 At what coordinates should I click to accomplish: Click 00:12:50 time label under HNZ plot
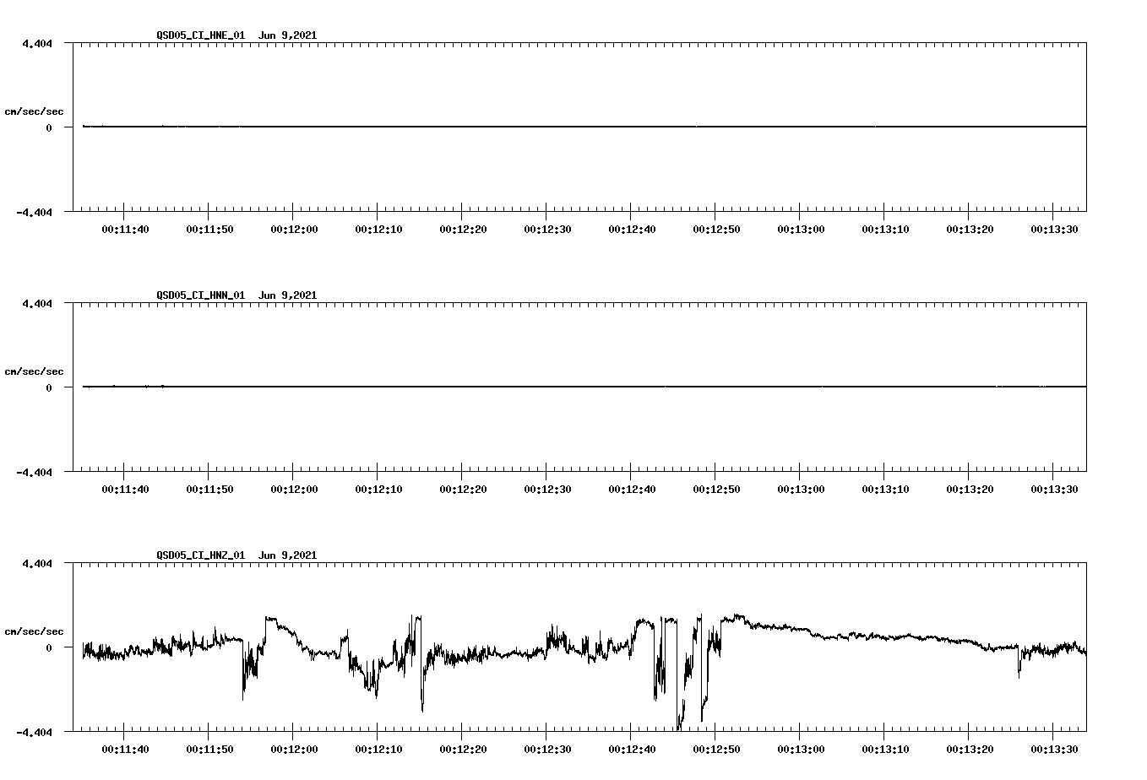click(x=716, y=750)
